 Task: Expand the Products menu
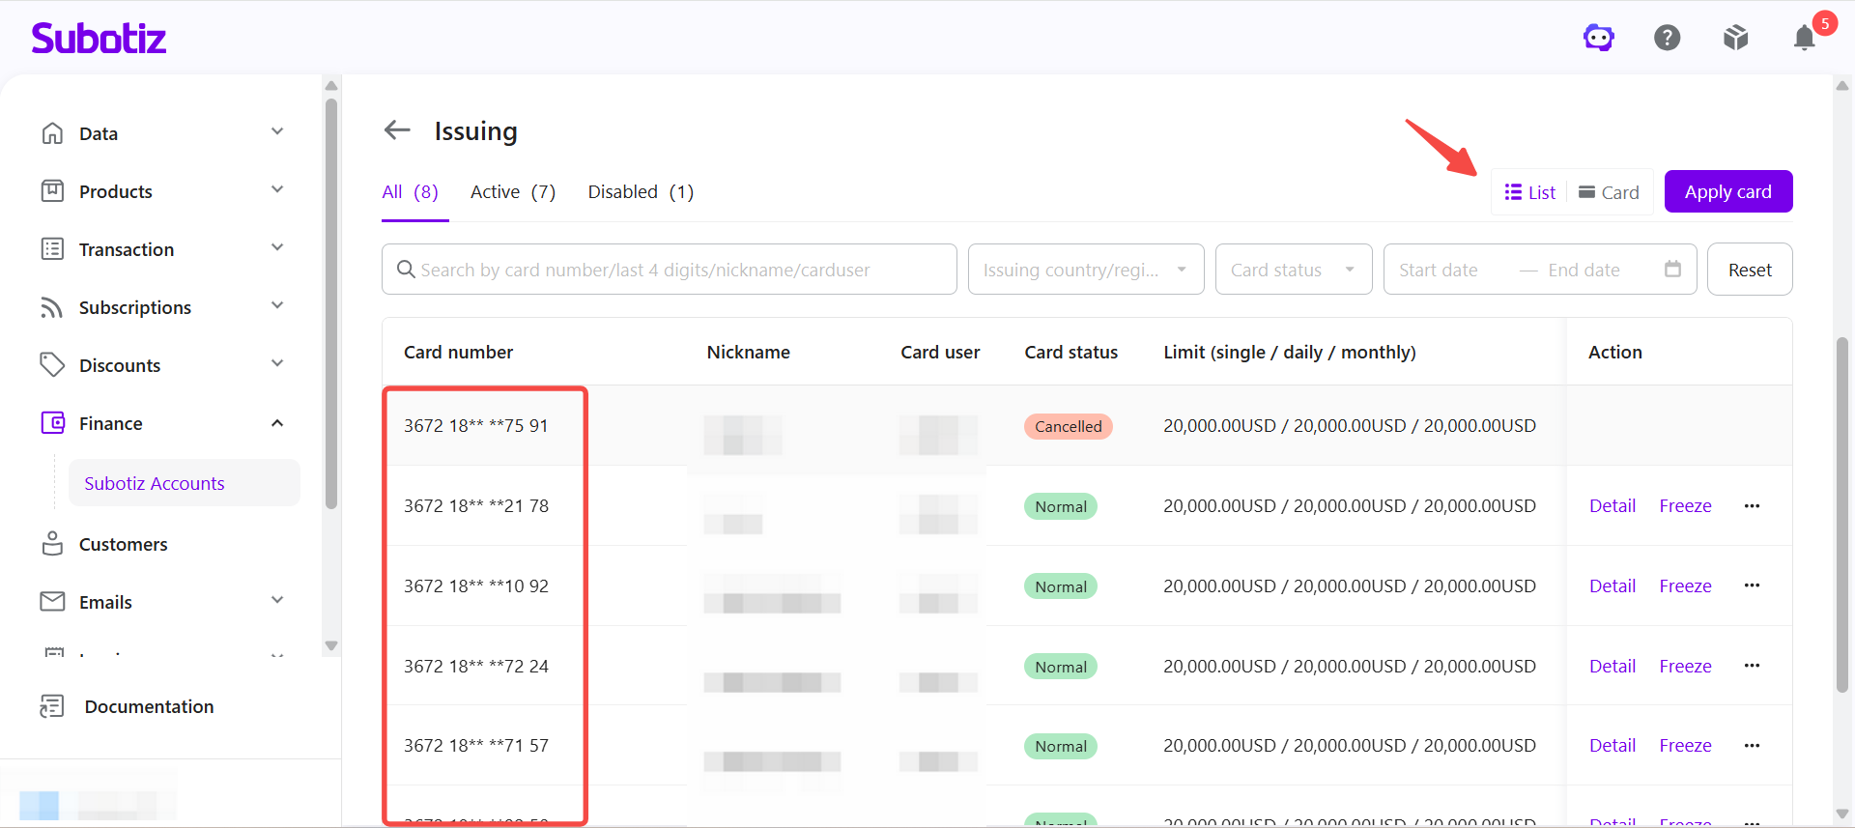click(x=277, y=190)
